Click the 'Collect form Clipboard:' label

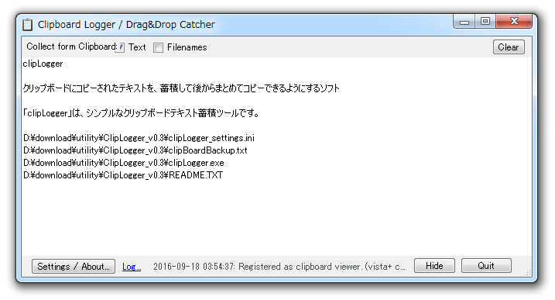pos(71,47)
